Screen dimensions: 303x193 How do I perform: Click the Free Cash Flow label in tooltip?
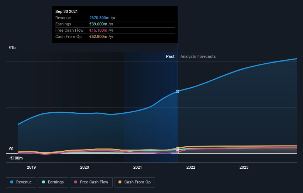click(x=69, y=30)
